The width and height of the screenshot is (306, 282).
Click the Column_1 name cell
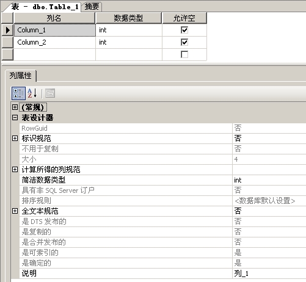pyautogui.click(x=54, y=31)
